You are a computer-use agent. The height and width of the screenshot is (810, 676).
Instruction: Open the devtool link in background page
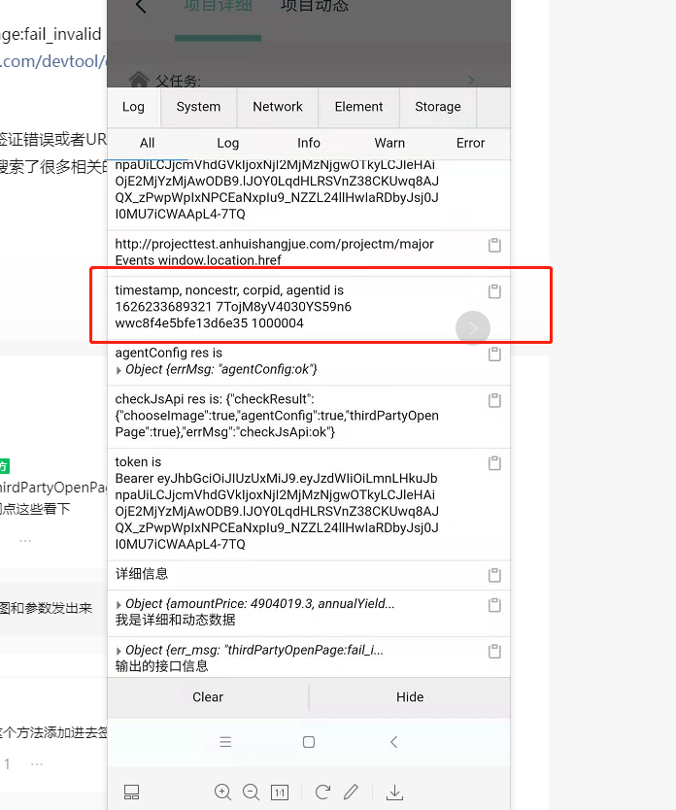pyautogui.click(x=53, y=61)
